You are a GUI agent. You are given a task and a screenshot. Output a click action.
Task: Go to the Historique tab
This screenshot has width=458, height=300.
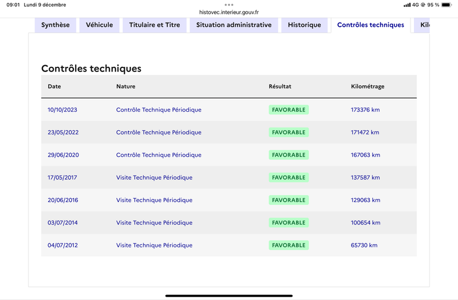pyautogui.click(x=305, y=25)
